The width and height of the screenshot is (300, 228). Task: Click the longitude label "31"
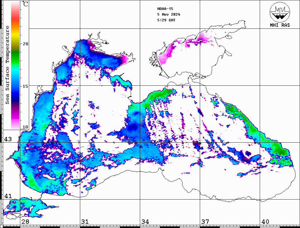(85, 221)
